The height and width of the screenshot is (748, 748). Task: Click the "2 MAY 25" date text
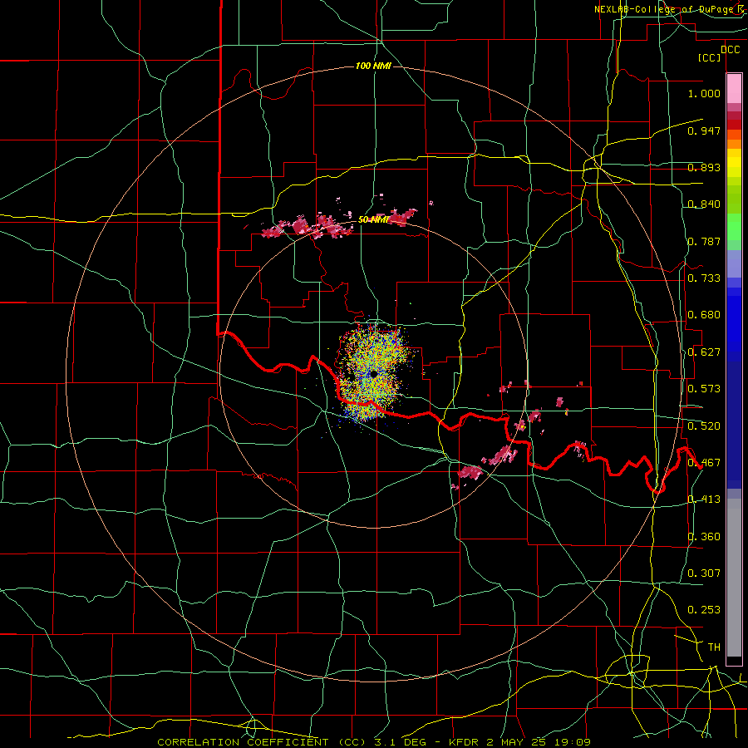[518, 742]
